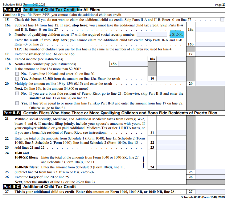
Task: Click the line 20 amount field
Action: coord(210,84)
